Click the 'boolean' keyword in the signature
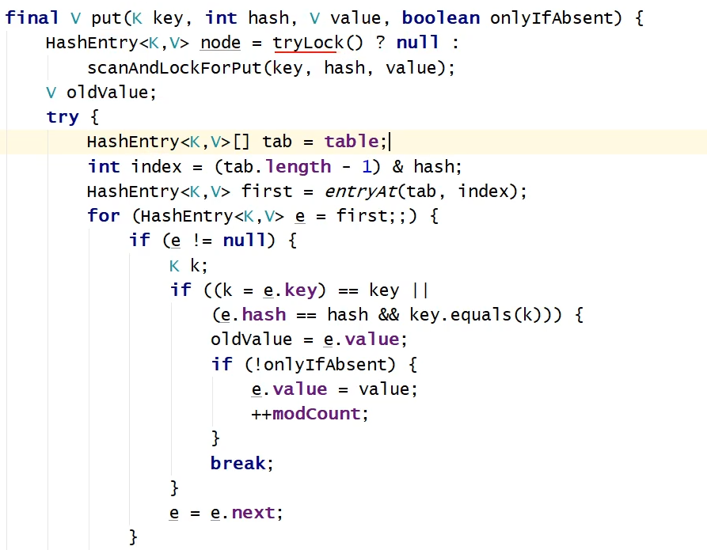The height and width of the screenshot is (550, 707). pyautogui.click(x=441, y=18)
